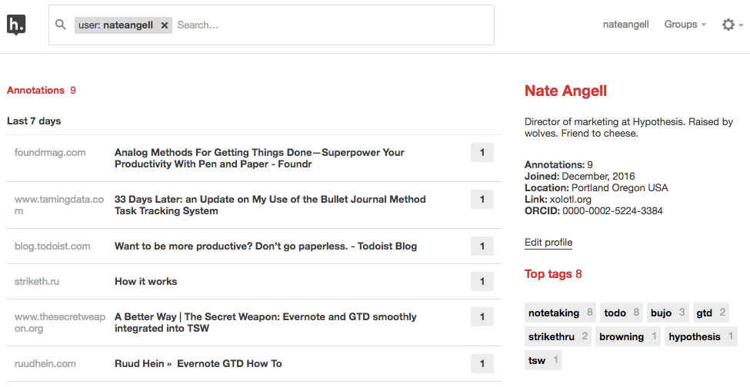The image size is (750, 387).
Task: Filter by the gtd tag
Action: coord(711,313)
